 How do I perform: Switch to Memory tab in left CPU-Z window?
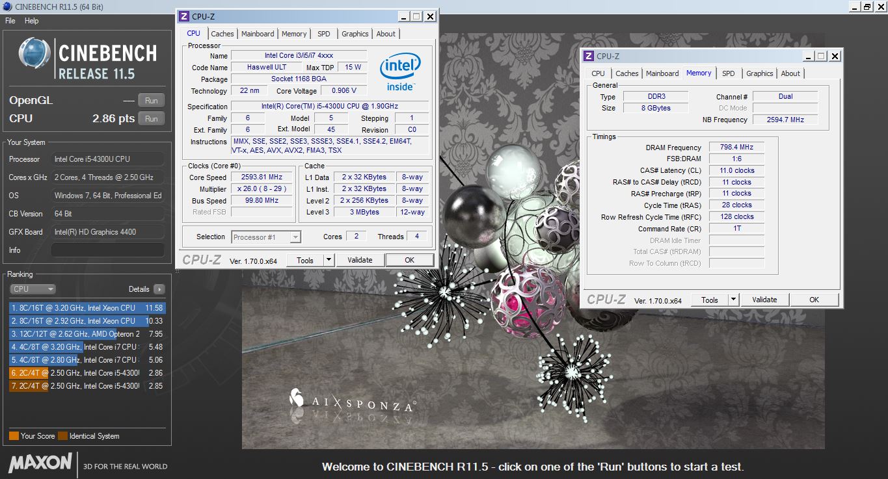(x=294, y=34)
